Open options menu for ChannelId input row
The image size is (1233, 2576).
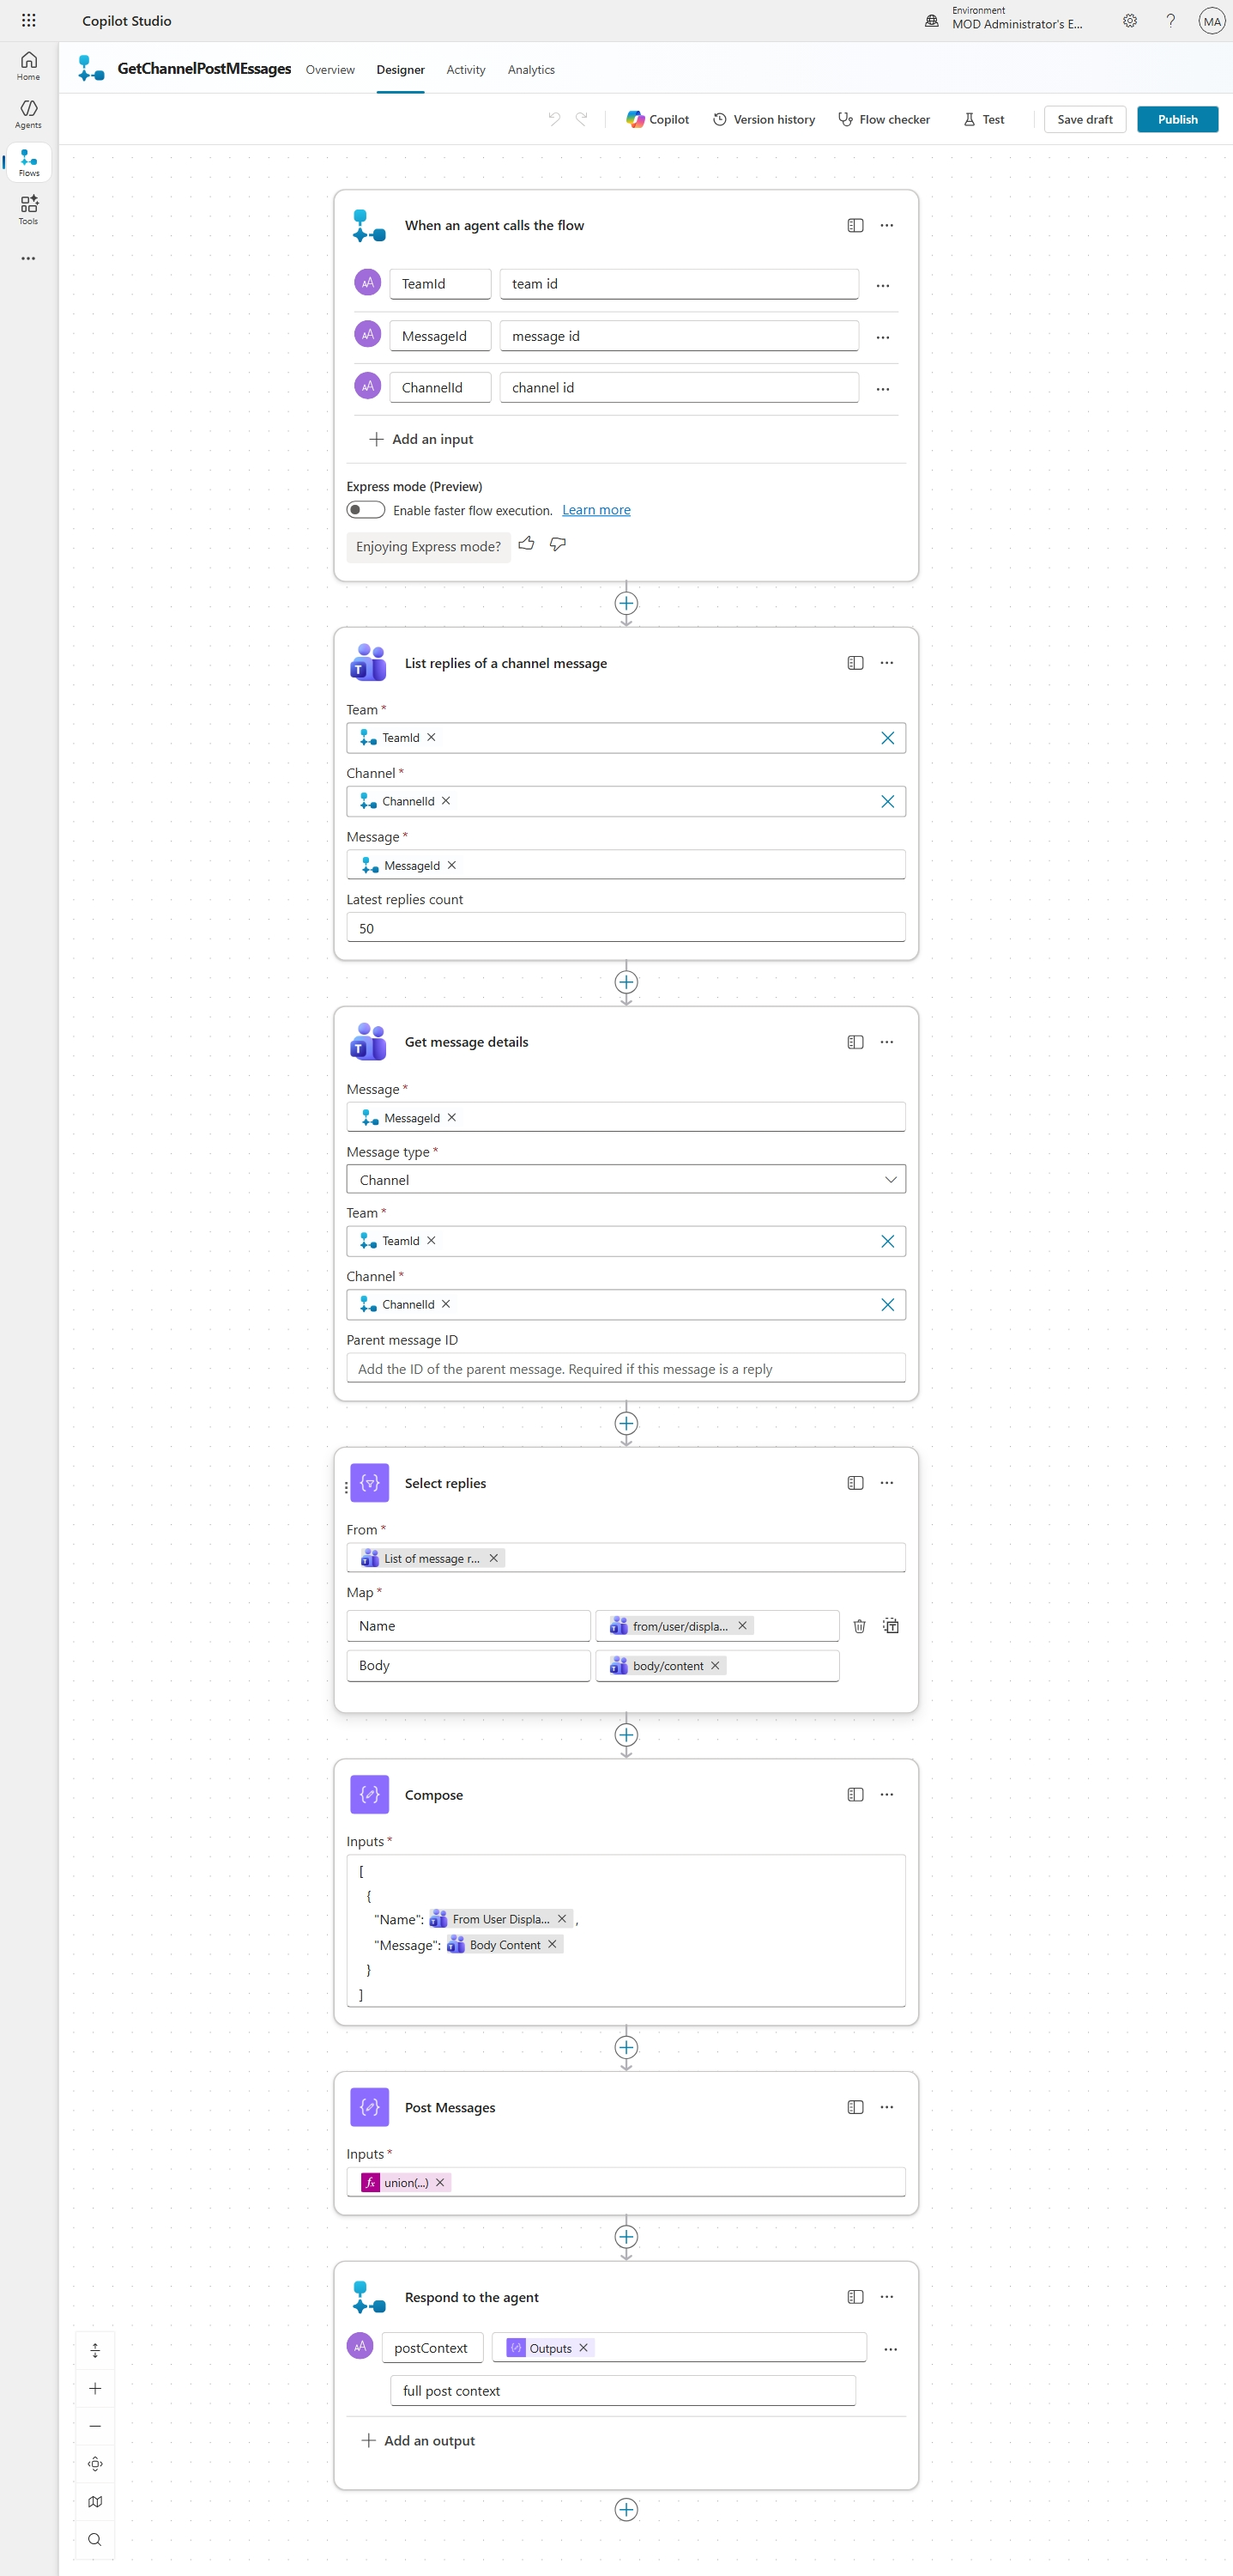882,389
